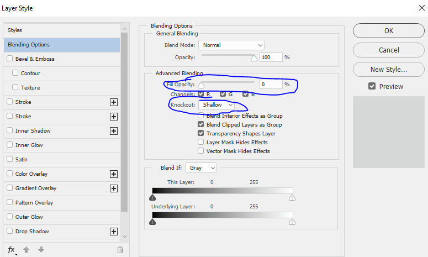Open Inner Shadow effect settings
This screenshot has width=428, height=257.
click(33, 131)
